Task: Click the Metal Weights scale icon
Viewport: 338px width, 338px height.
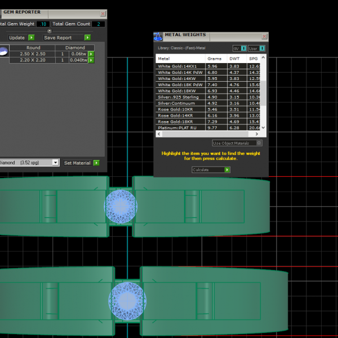Action: (x=158, y=37)
